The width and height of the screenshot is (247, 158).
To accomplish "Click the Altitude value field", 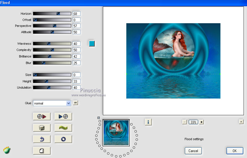I will coord(77,32).
